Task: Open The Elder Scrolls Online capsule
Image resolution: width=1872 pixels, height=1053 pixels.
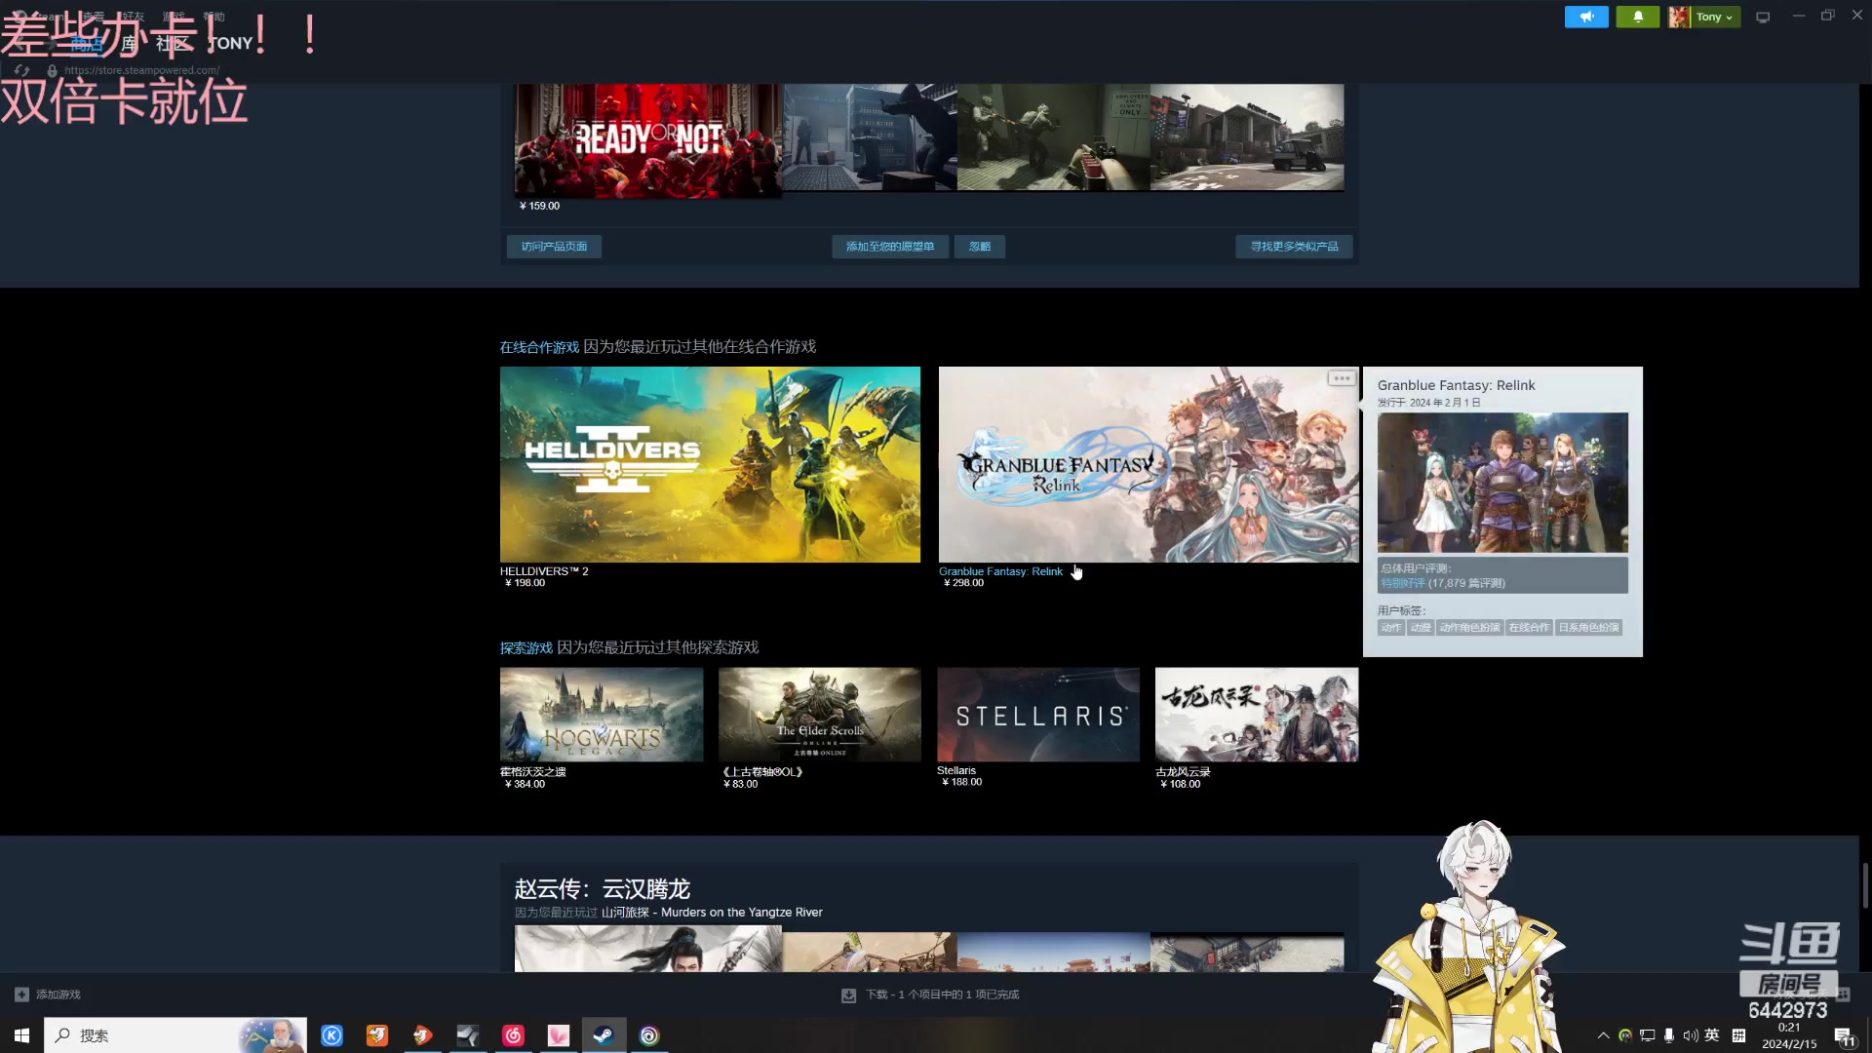Action: pos(820,715)
